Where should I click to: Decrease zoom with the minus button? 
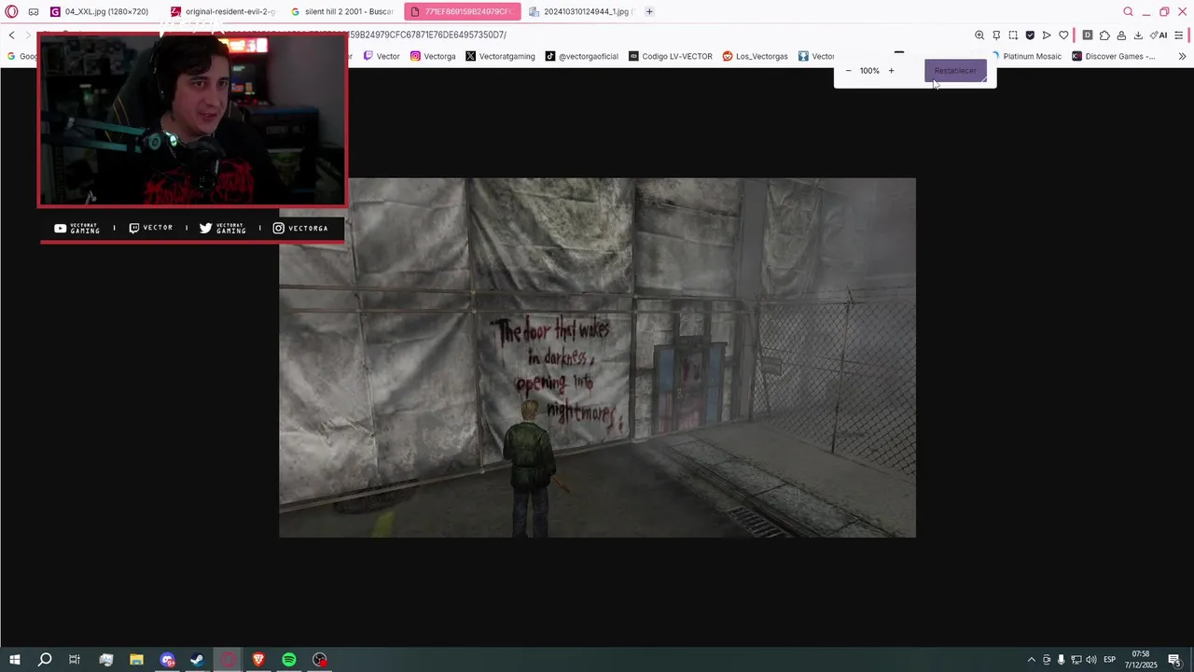(x=848, y=71)
